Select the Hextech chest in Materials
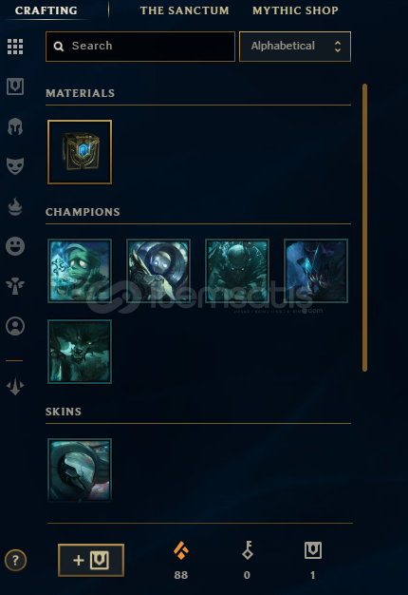408x595 pixels. (x=80, y=152)
